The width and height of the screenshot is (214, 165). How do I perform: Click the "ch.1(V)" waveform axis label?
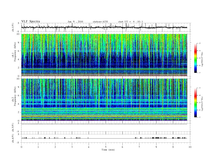point(13,27)
